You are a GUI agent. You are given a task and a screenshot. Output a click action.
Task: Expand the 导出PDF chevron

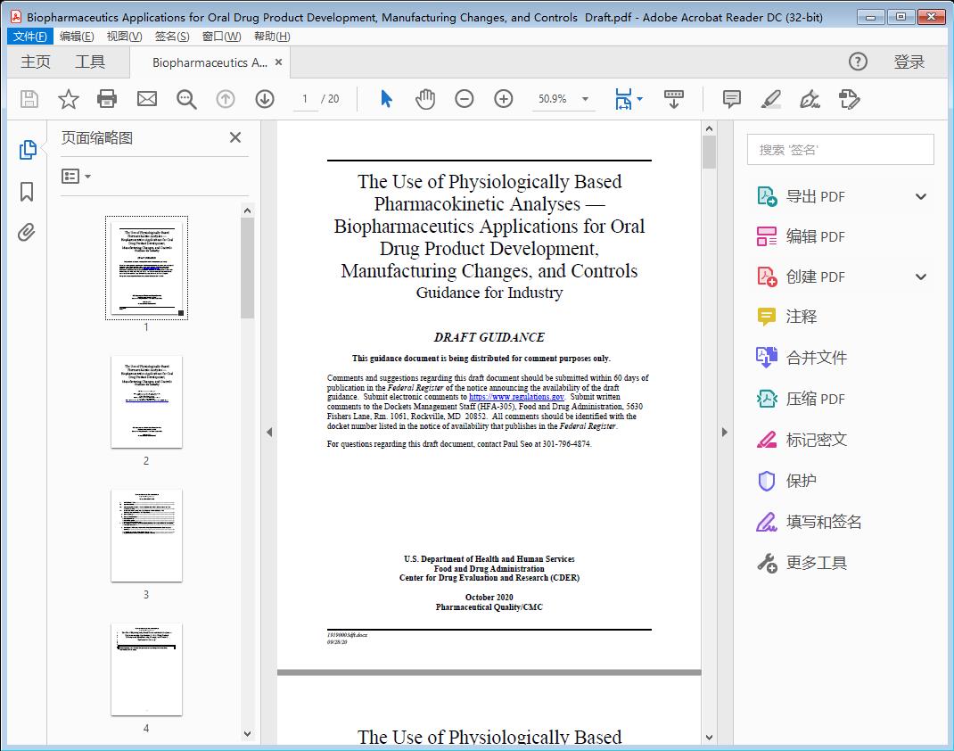click(x=920, y=196)
